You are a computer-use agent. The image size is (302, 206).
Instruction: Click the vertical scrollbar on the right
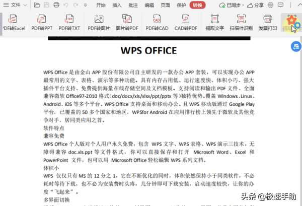[301, 121]
